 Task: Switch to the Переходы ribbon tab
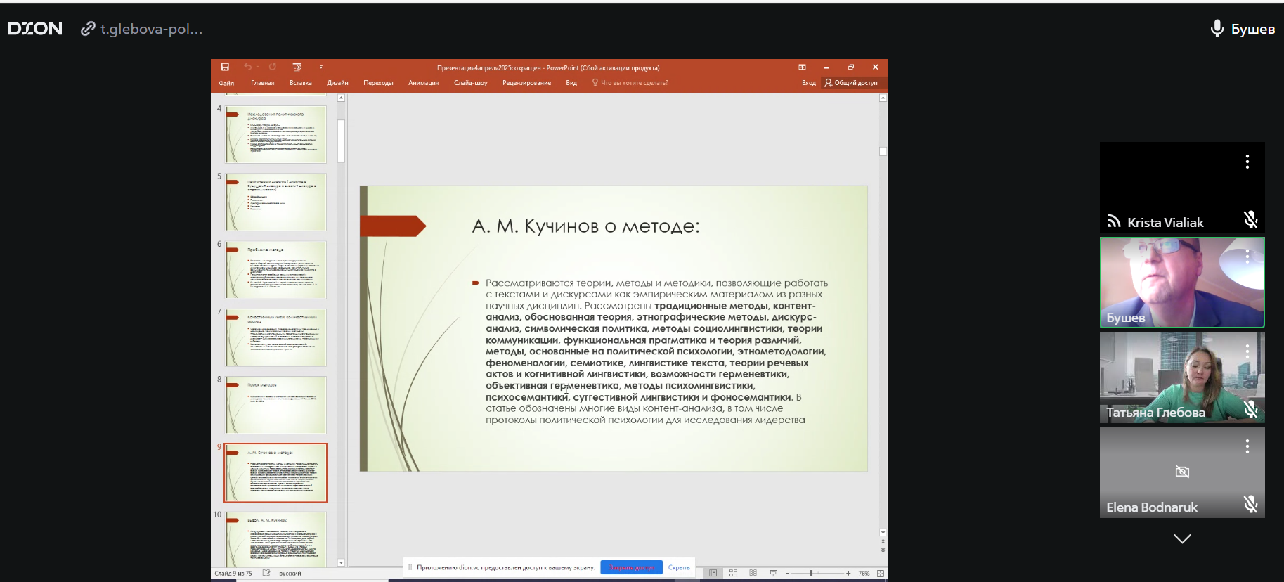378,83
